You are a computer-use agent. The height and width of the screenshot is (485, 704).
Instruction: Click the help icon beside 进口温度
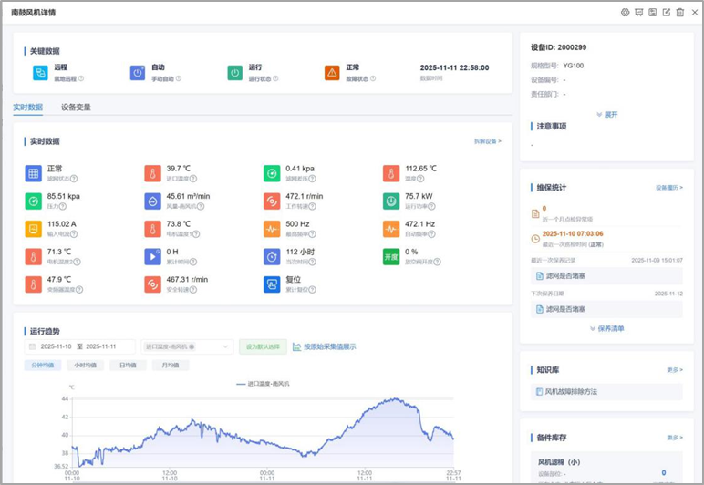coord(193,179)
